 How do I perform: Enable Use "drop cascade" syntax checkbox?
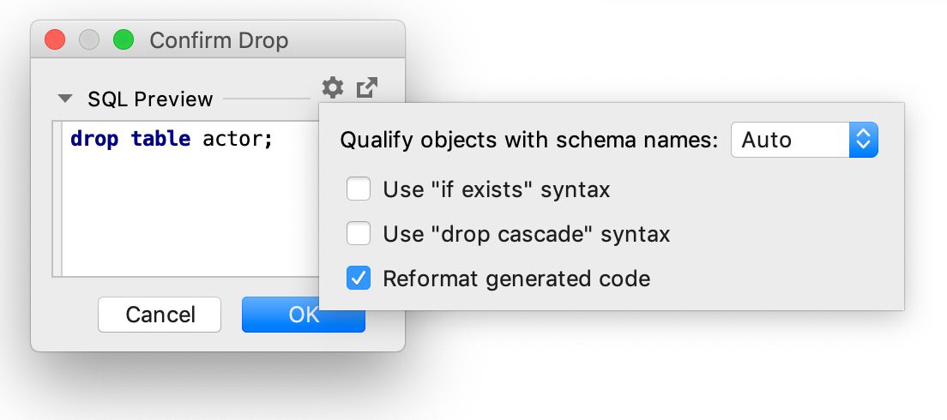click(x=359, y=233)
